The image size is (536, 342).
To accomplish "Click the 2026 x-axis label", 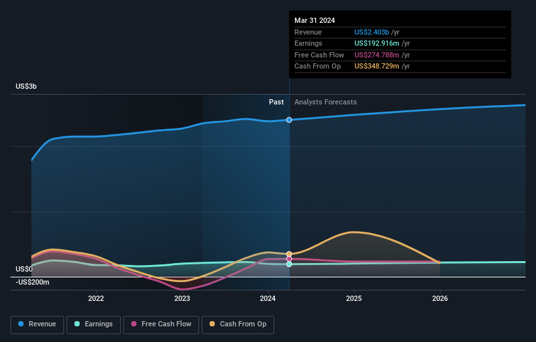I will click(440, 298).
